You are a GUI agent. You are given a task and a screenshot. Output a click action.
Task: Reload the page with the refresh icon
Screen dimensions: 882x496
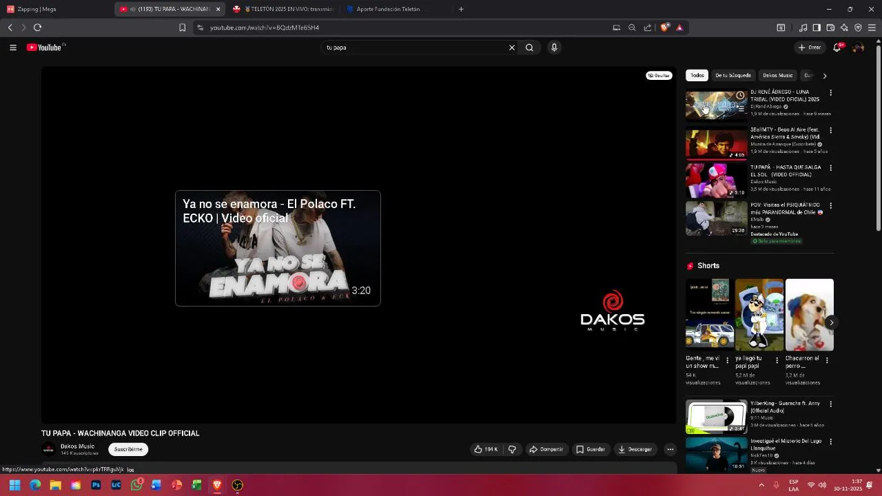coord(37,28)
